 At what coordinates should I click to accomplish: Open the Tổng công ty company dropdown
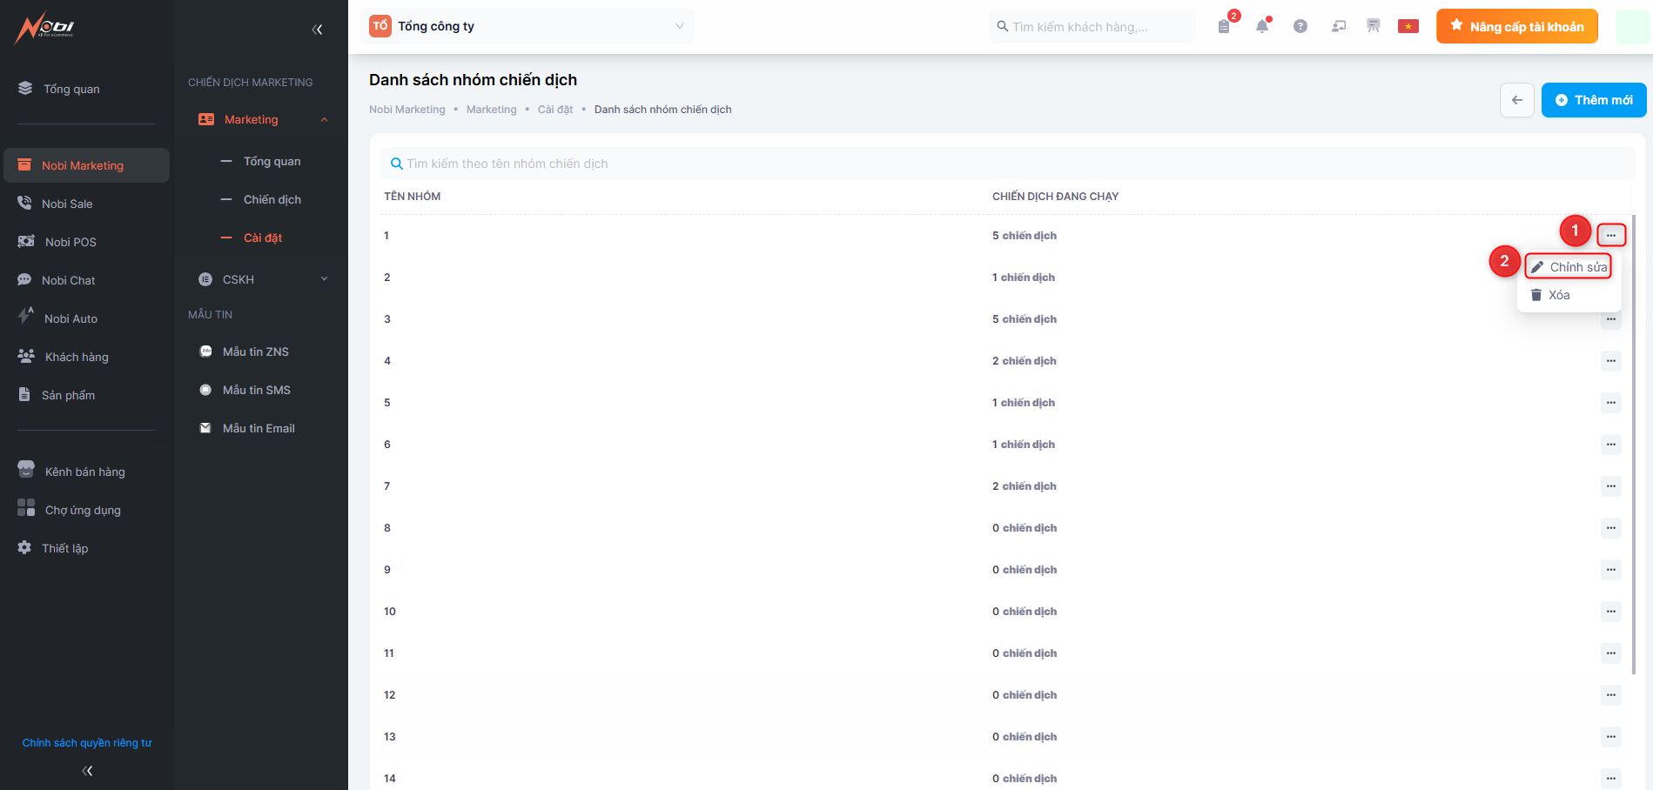[x=527, y=26]
